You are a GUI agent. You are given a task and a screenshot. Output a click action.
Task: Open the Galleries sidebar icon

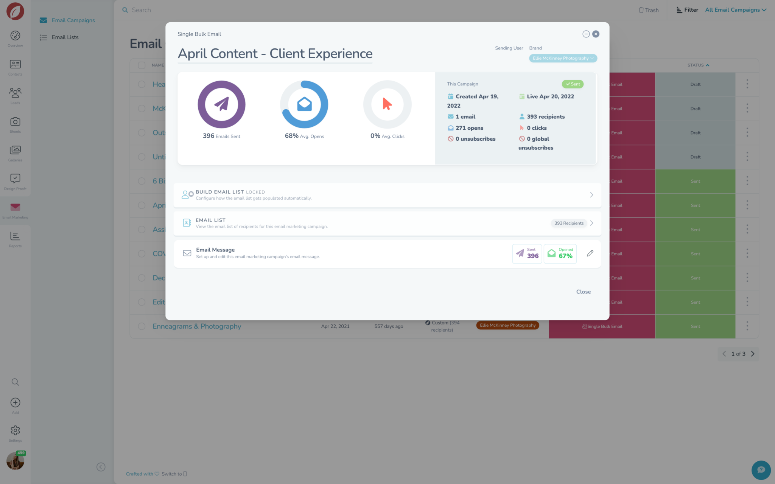point(15,150)
